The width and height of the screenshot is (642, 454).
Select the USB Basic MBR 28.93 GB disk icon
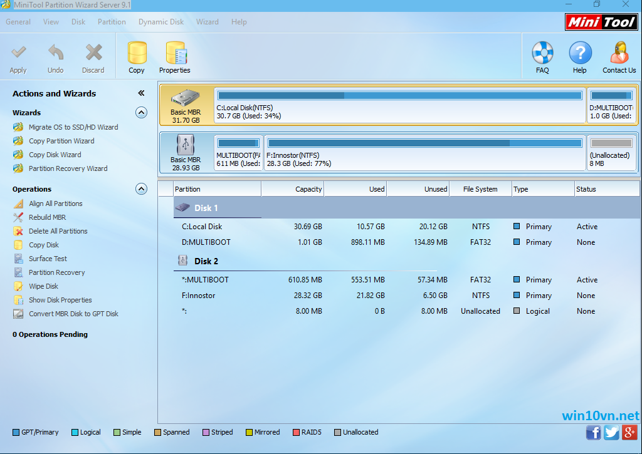(x=186, y=145)
